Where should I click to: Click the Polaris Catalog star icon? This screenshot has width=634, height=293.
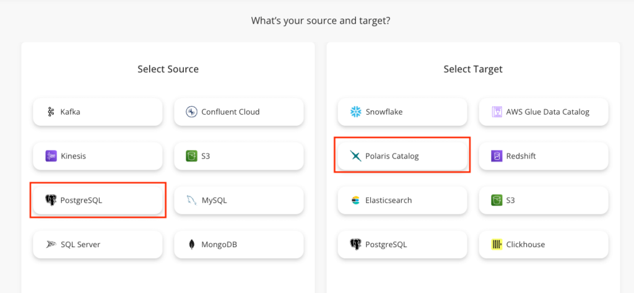tap(355, 156)
